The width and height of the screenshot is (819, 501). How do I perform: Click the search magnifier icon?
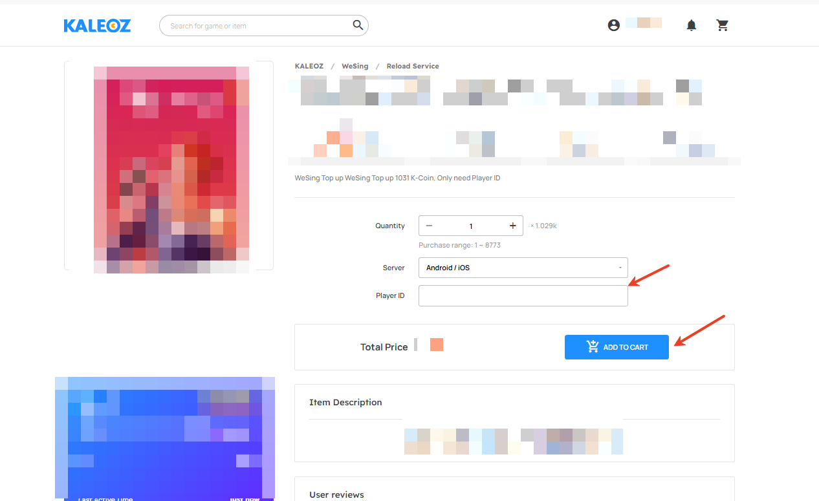pyautogui.click(x=358, y=25)
